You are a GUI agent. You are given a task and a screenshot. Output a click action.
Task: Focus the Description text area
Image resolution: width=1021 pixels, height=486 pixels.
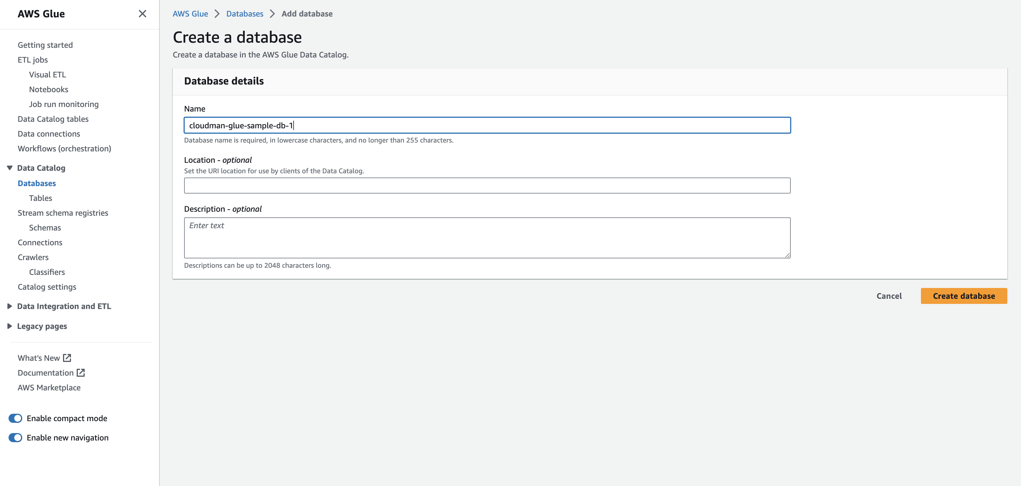(x=487, y=238)
